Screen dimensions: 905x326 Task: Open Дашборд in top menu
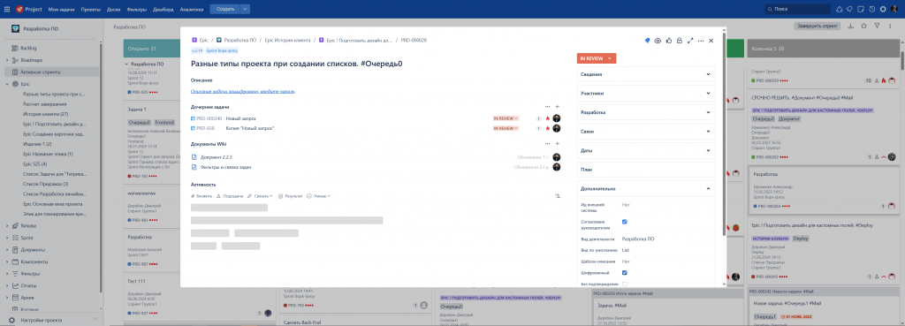[x=164, y=9]
